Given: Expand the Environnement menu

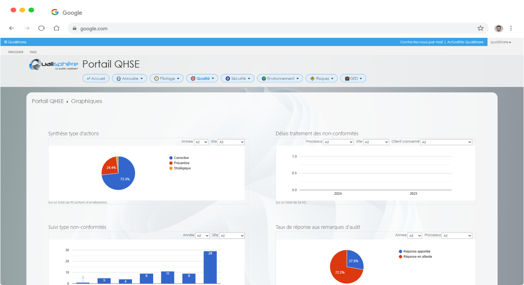Looking at the screenshot, I should point(280,78).
